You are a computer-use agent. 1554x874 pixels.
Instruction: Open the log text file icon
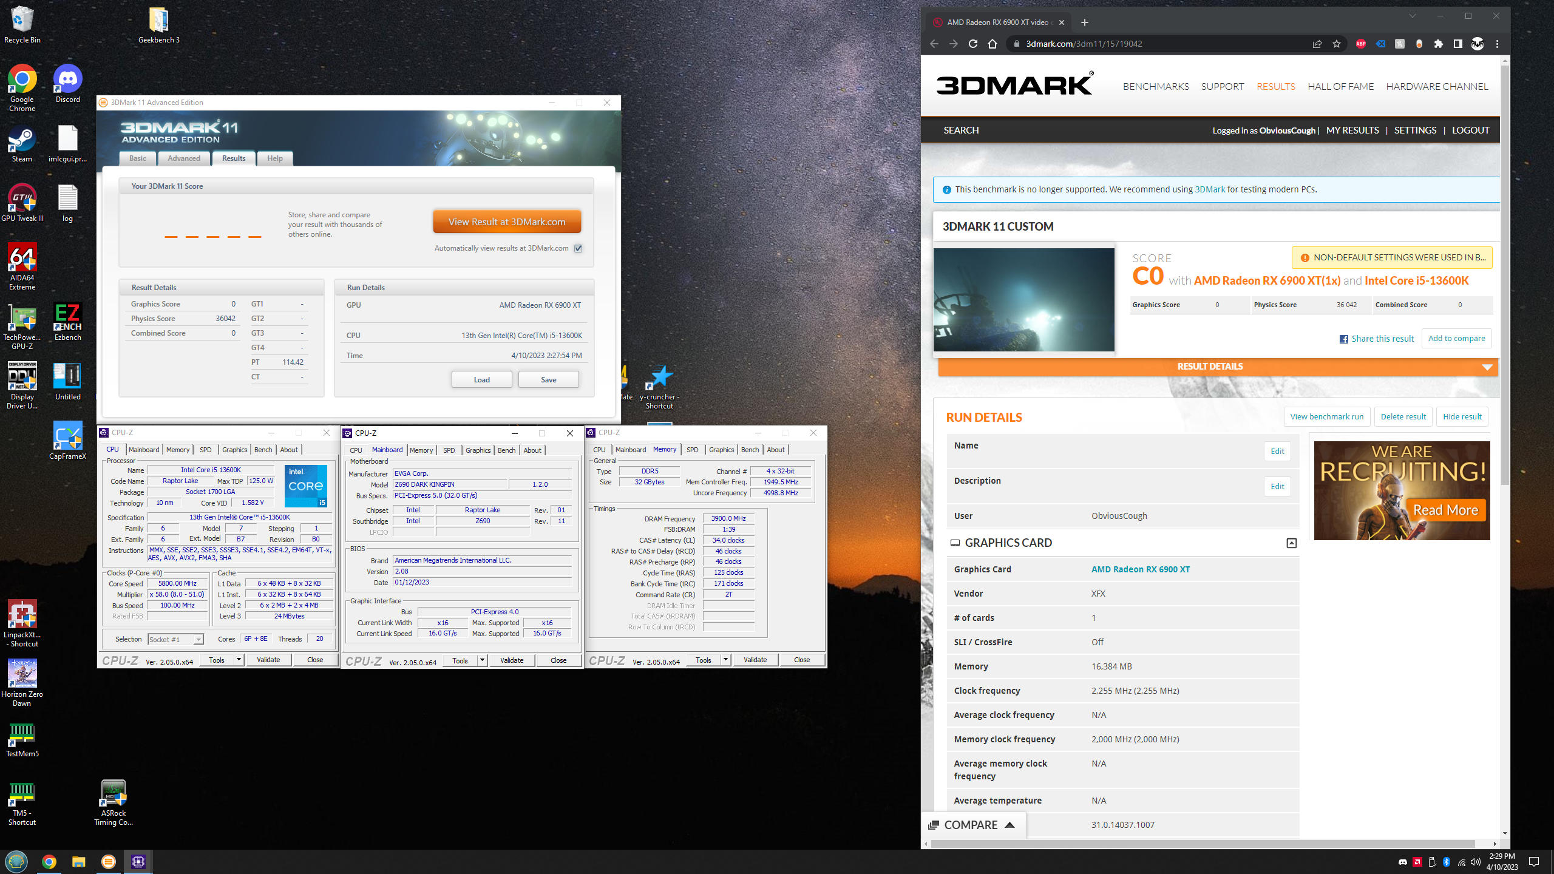click(67, 203)
